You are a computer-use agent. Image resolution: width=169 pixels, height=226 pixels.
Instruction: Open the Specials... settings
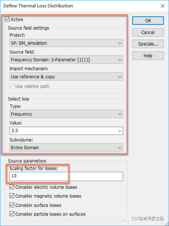(148, 44)
